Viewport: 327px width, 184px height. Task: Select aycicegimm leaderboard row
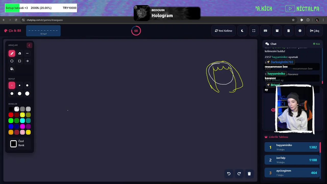click(292, 173)
